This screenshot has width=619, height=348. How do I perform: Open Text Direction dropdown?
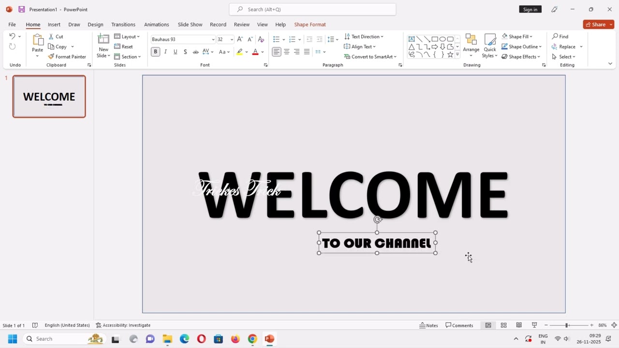[364, 36]
